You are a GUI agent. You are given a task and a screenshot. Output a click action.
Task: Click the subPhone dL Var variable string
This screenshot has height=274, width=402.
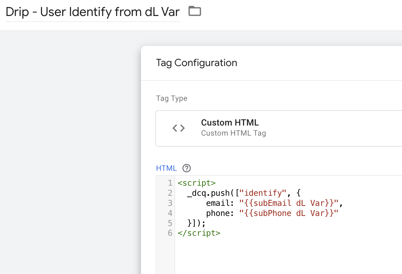(x=289, y=213)
